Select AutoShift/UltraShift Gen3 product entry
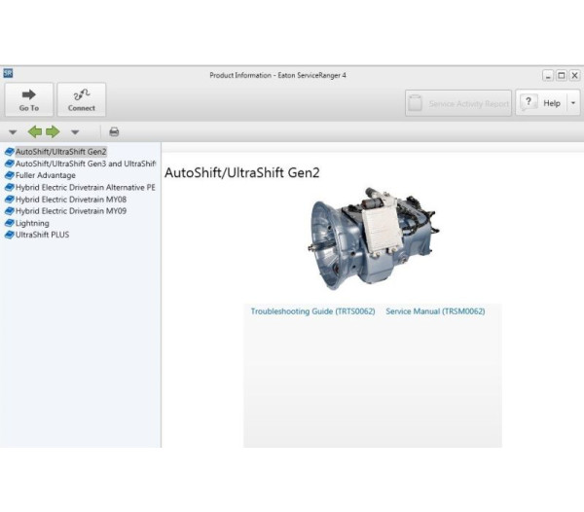Screen dimensions: 584x512 (x=85, y=164)
